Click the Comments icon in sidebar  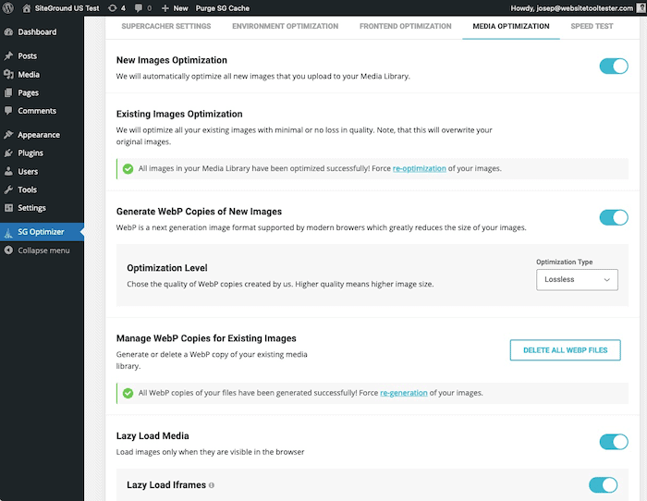[8, 111]
